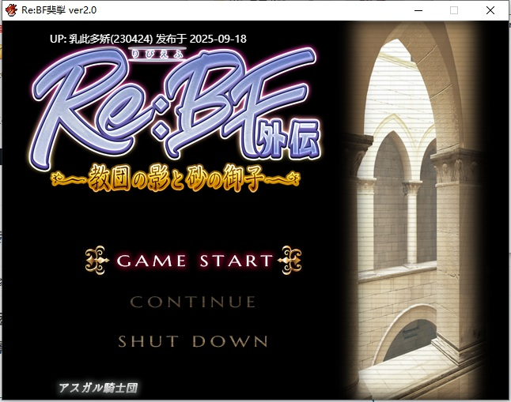Click the アスガル騎士団 credit text
Viewport: 511px width, 402px height.
coord(98,388)
